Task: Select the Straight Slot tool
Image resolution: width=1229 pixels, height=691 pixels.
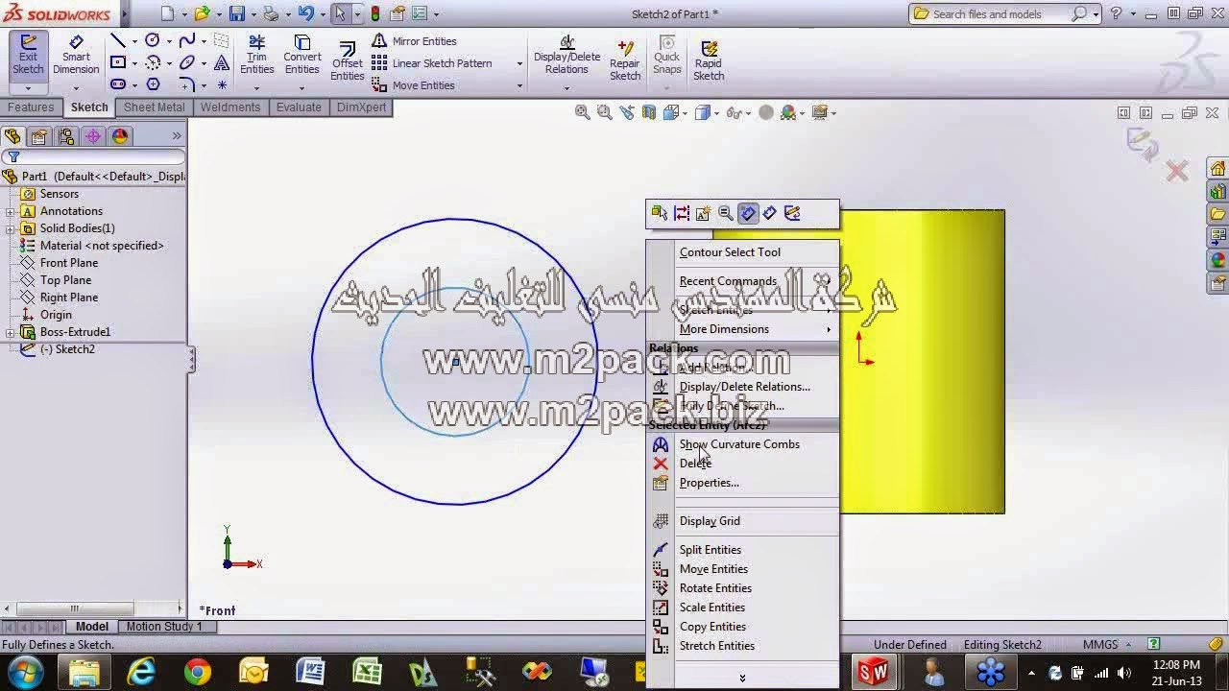Action: 118,84
